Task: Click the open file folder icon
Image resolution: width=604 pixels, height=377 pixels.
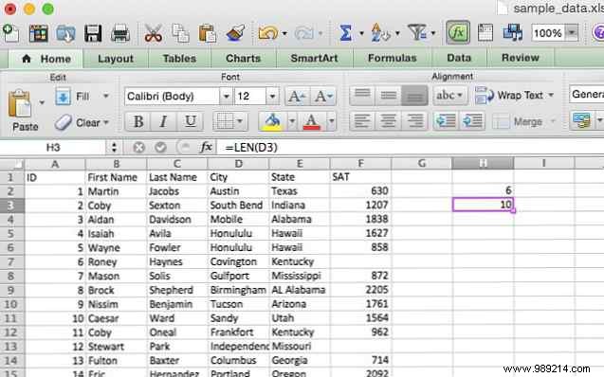Action: coord(65,33)
